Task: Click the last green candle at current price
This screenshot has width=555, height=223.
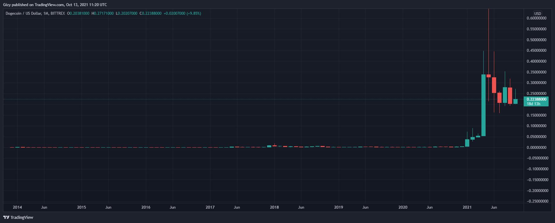Action: point(515,101)
